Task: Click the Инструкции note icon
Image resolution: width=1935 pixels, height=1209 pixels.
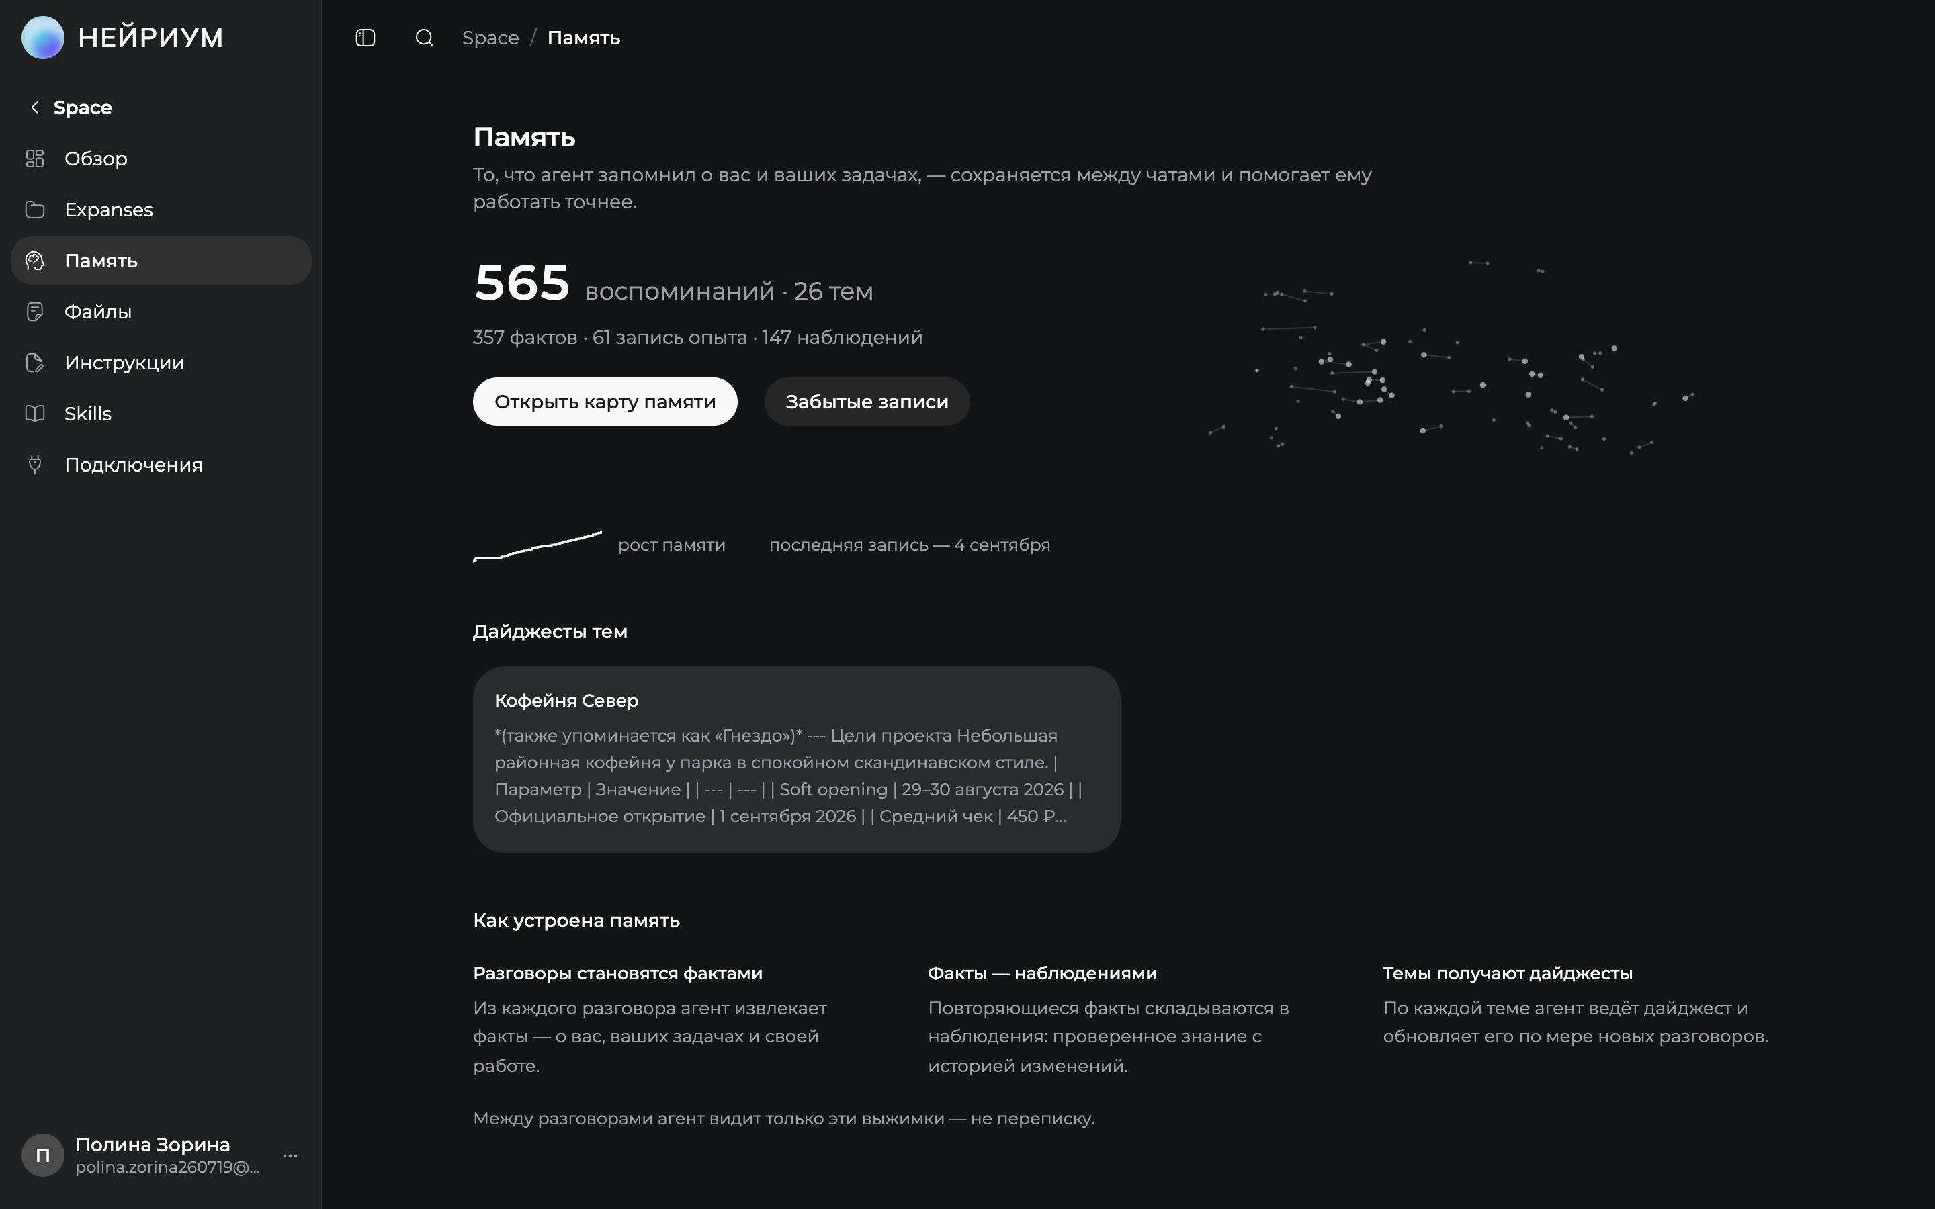Action: pos(34,363)
